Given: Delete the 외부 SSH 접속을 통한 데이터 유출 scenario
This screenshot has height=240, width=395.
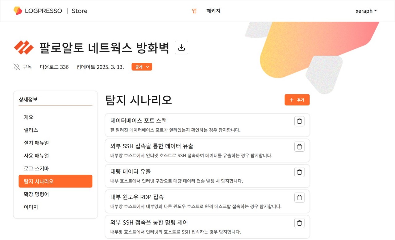Looking at the screenshot, I should 299,146.
